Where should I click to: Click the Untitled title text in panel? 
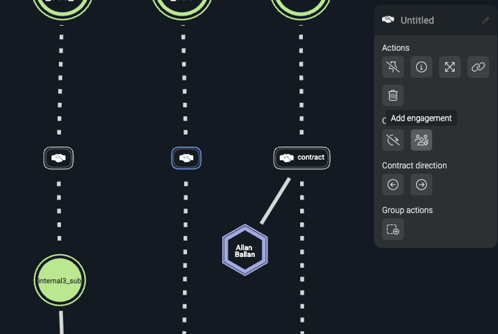(417, 21)
